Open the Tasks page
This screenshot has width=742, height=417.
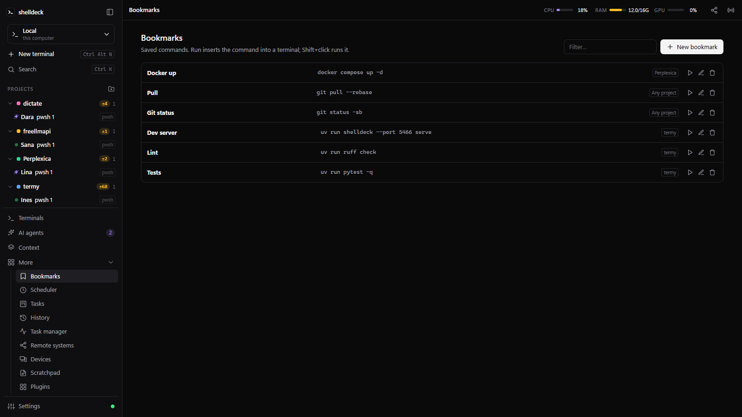67,303
